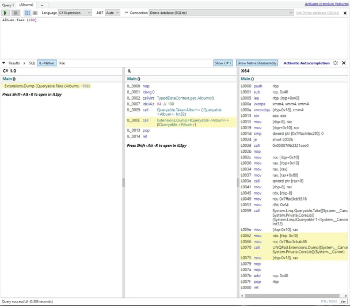350x306 pixels.
Task: Click the L001d cmp dword ptr line
Action: pyautogui.click(x=282, y=133)
